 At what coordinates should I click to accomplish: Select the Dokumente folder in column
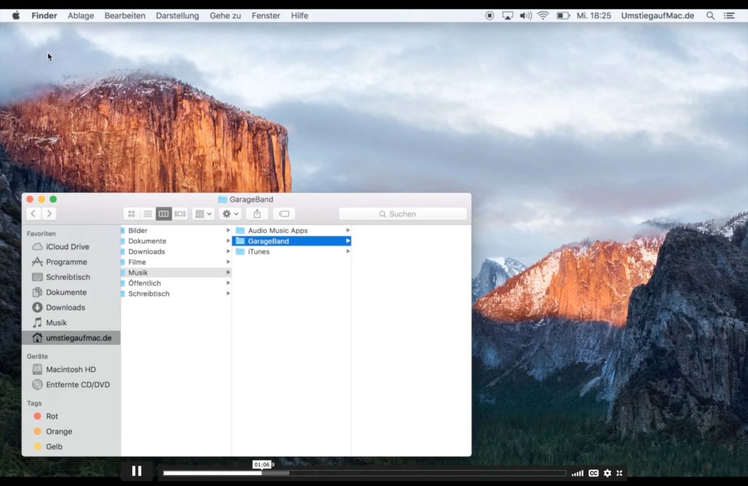click(176, 241)
